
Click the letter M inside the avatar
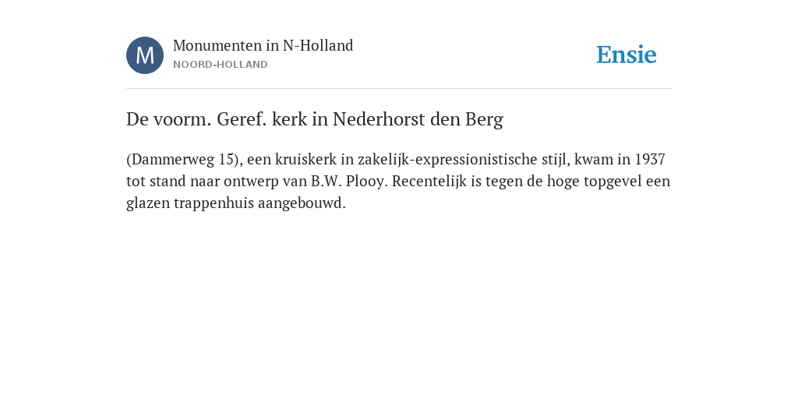[145, 55]
